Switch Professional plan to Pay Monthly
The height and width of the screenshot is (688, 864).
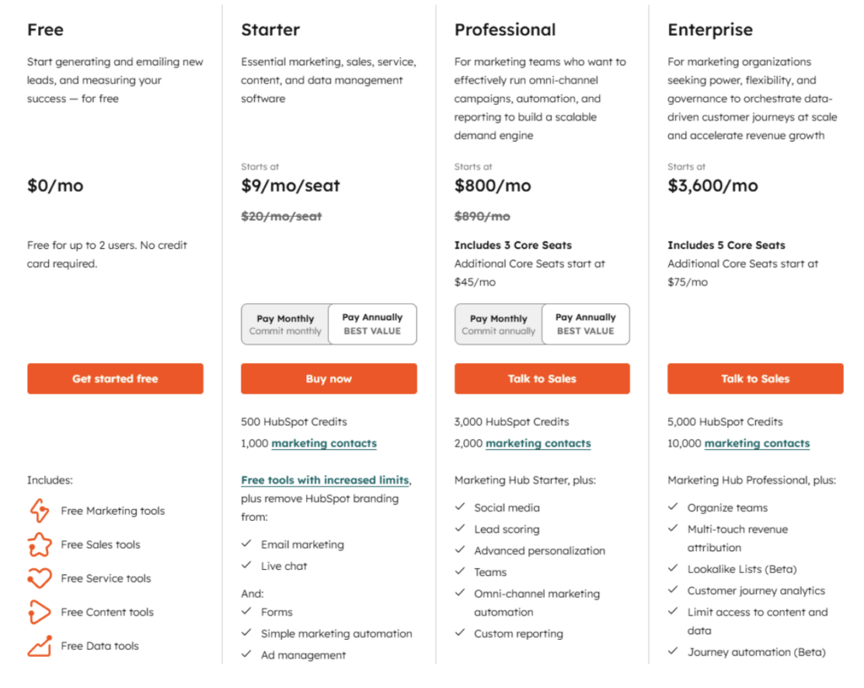[x=499, y=324]
